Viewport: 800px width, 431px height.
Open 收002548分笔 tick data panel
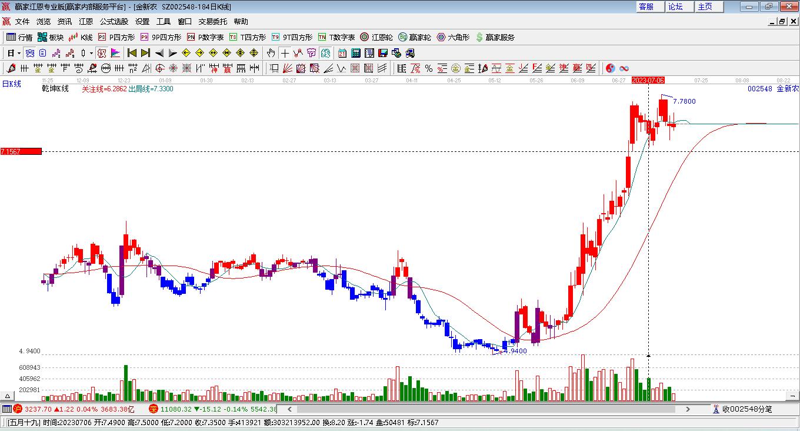[x=742, y=409]
